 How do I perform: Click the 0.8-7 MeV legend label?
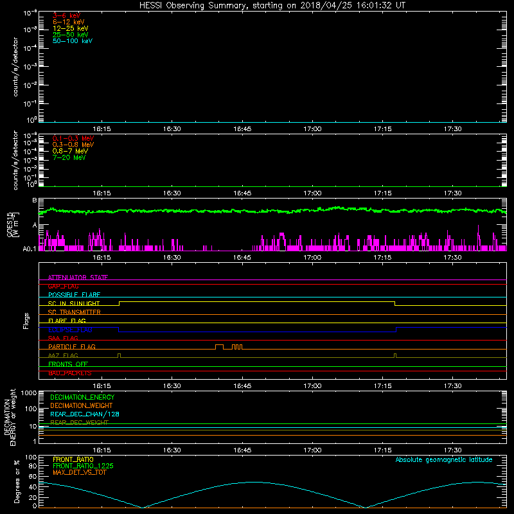(70, 151)
